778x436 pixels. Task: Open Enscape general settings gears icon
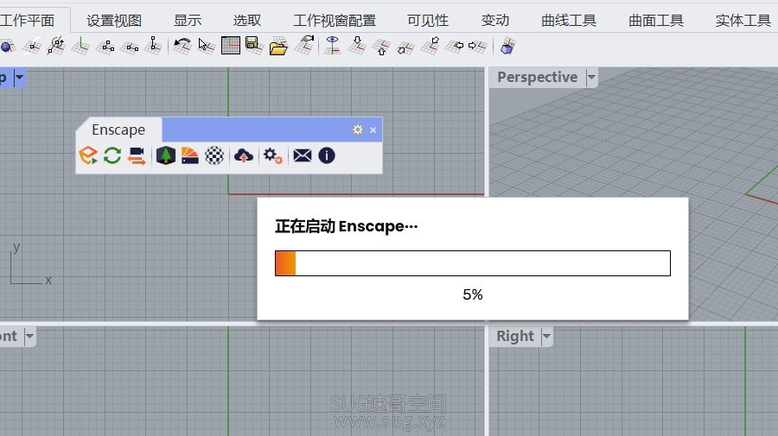273,155
